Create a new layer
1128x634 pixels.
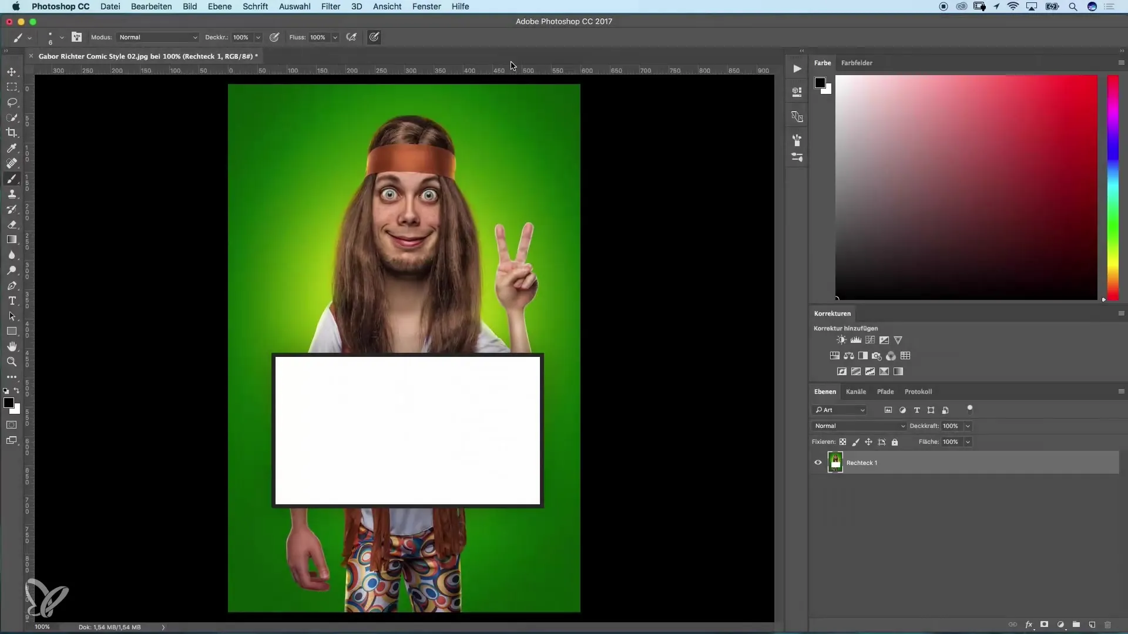pyautogui.click(x=1092, y=625)
